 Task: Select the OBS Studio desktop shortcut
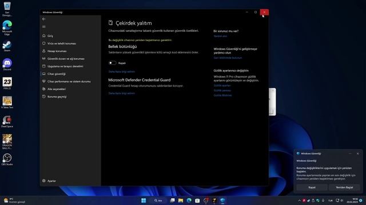[x=7, y=159]
